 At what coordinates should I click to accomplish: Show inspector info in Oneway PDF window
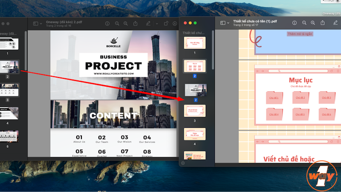tap(107, 23)
